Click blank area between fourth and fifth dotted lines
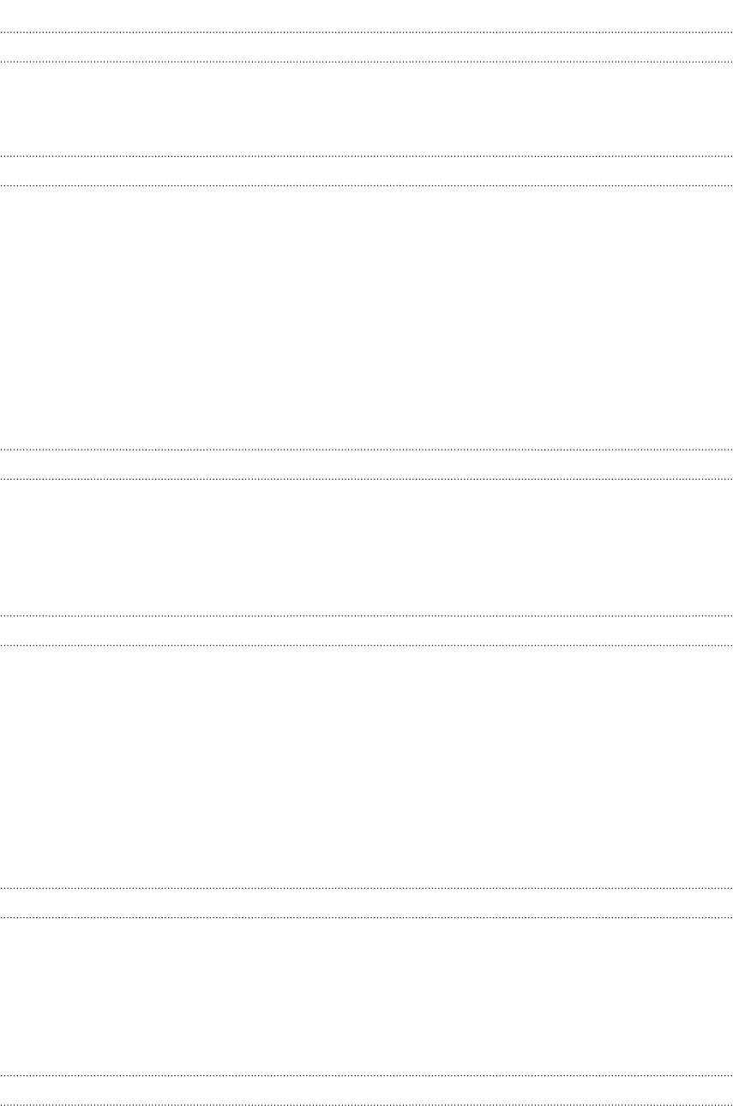Screen dimensions: 733x1106 366,317
